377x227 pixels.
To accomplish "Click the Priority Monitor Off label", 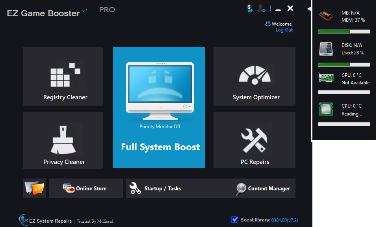I will coord(160,127).
